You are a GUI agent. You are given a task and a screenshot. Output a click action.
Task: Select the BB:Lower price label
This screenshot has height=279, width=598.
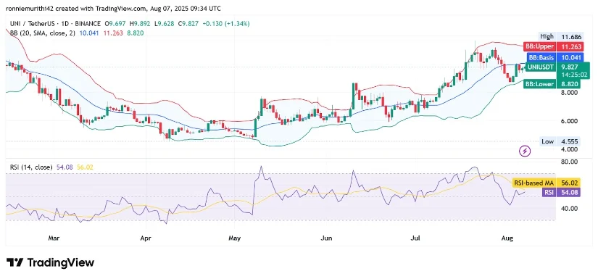552,84
